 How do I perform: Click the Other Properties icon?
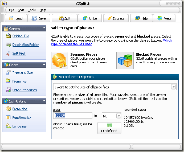pyautogui.click(x=8, y=90)
